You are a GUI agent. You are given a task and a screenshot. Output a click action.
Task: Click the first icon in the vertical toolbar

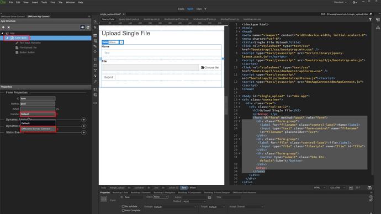tap(95, 22)
